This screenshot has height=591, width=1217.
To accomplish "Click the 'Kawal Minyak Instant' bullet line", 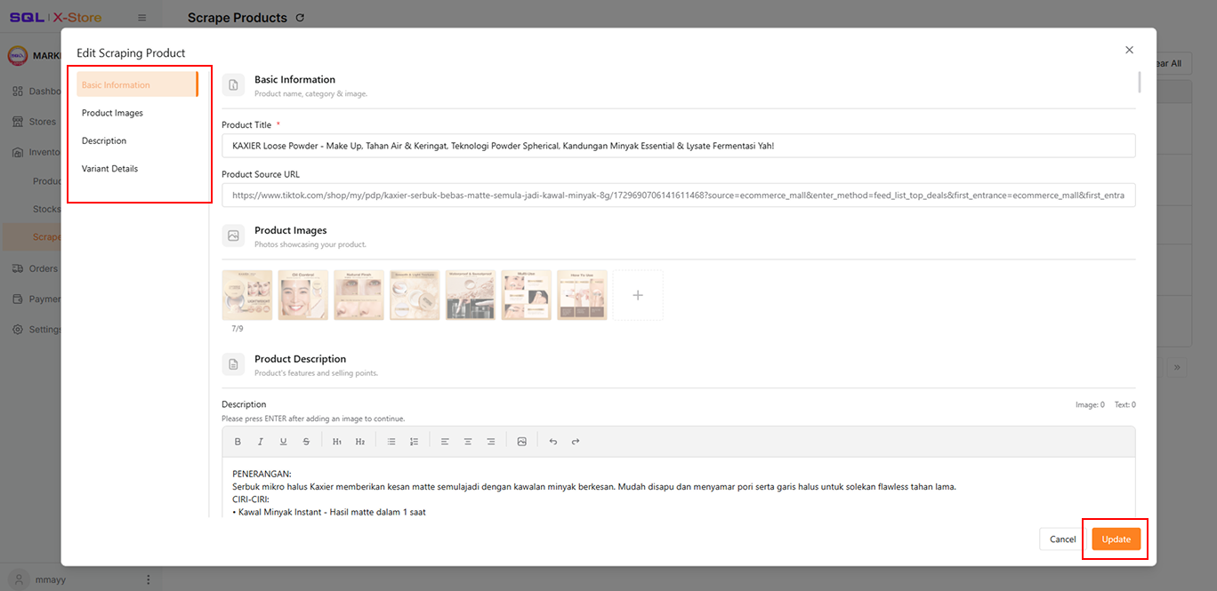I will pos(329,512).
